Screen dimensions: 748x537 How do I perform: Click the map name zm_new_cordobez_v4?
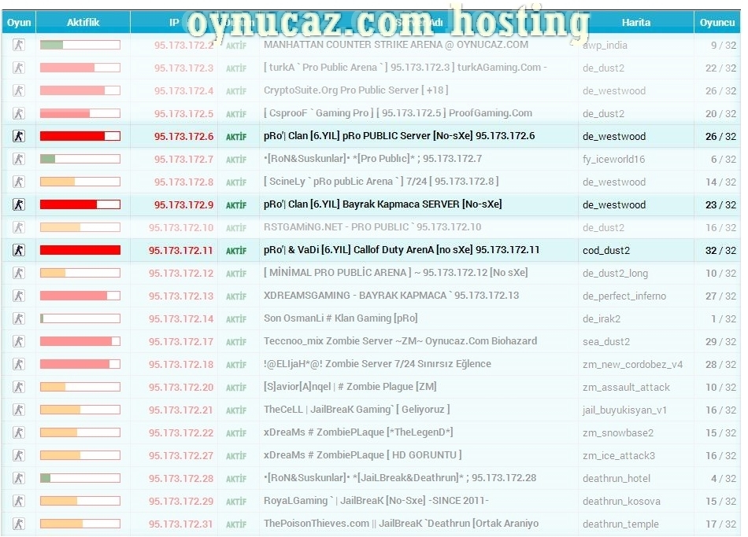coord(632,365)
